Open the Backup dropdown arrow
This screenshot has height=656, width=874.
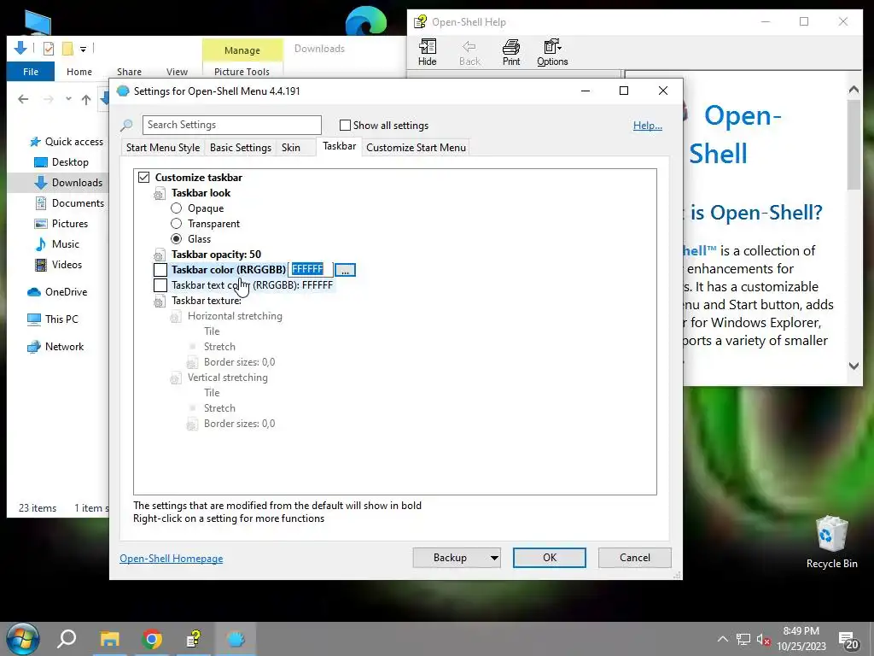pos(494,558)
